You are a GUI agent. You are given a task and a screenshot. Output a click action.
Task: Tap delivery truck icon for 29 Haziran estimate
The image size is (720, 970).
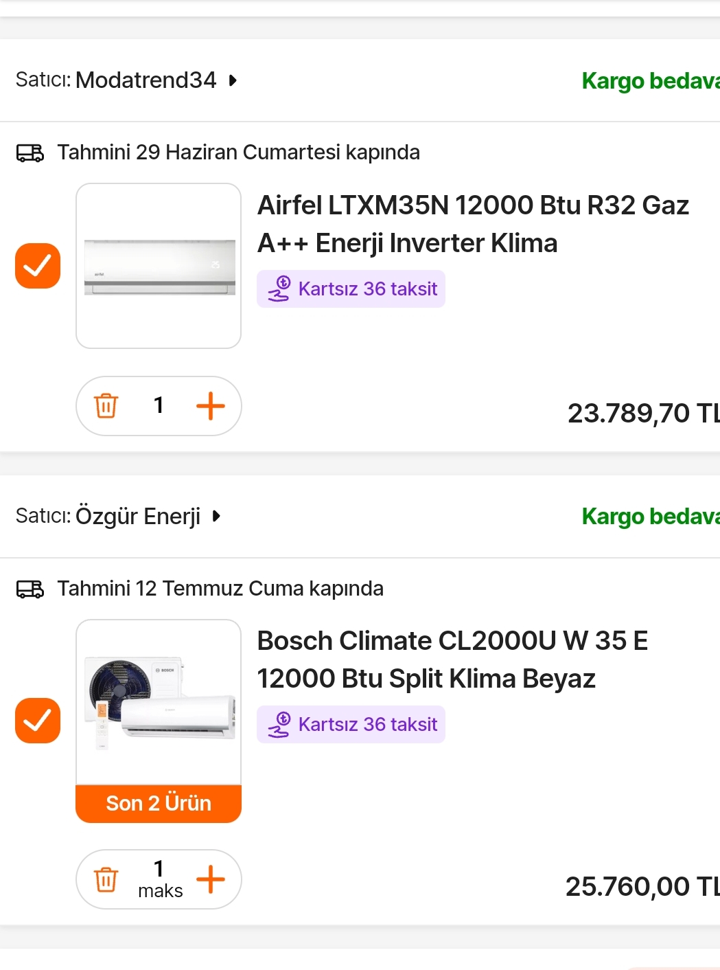pos(30,153)
